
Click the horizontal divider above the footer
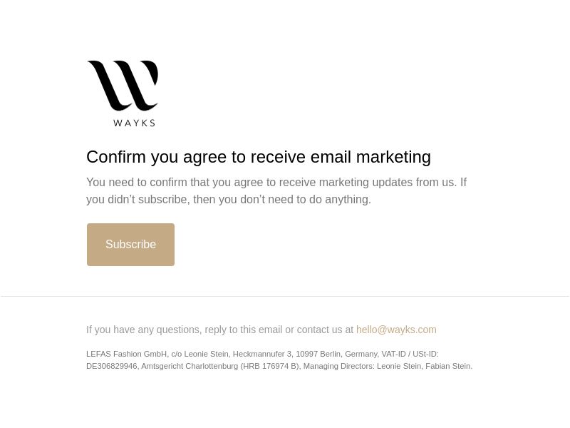[x=285, y=296]
